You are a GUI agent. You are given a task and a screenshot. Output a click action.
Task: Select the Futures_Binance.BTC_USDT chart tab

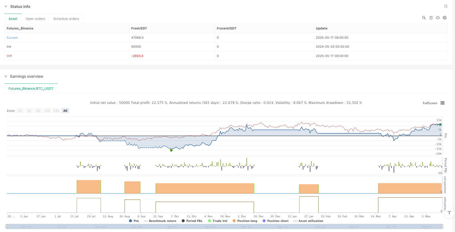click(x=31, y=89)
